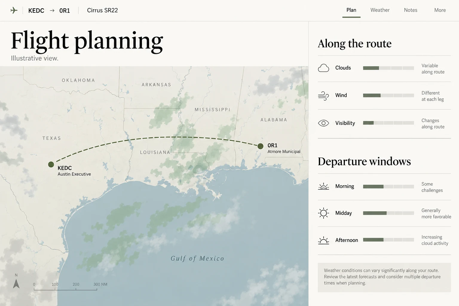
Task: Click the weather advisory note box
Action: point(384,277)
